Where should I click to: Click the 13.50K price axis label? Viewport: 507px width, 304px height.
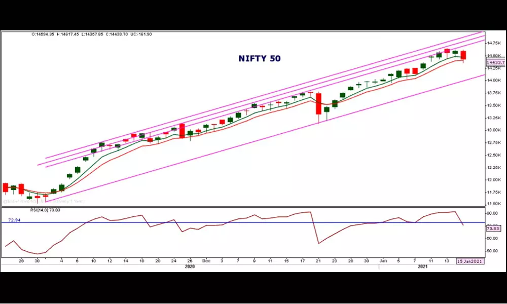coord(495,105)
